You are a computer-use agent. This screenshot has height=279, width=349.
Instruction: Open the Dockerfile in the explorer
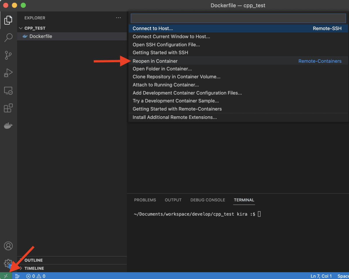click(x=72, y=36)
